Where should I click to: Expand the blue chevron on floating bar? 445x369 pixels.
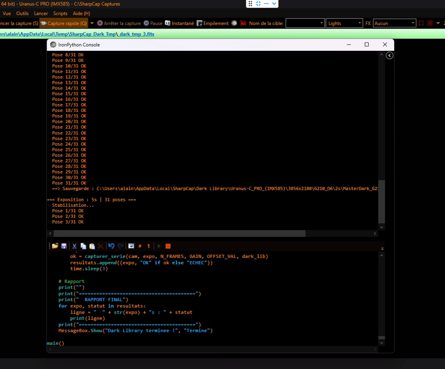(274, 4)
